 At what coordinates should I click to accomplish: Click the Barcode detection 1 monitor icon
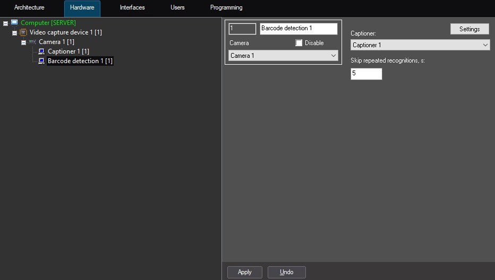pos(41,61)
